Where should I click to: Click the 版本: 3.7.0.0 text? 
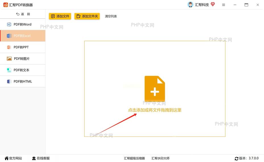point(249,158)
